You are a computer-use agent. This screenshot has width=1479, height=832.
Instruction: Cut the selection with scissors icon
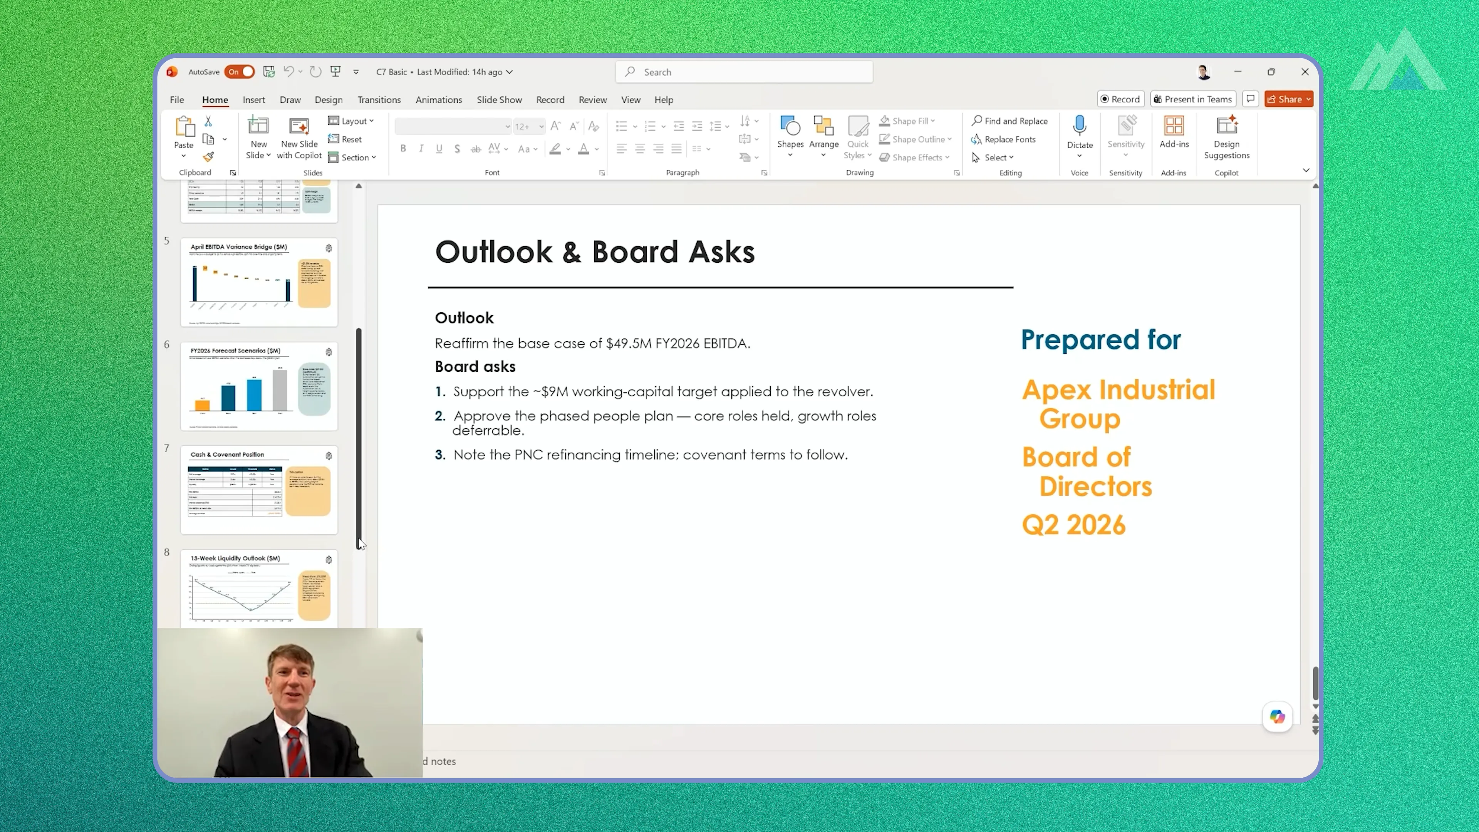click(x=208, y=121)
